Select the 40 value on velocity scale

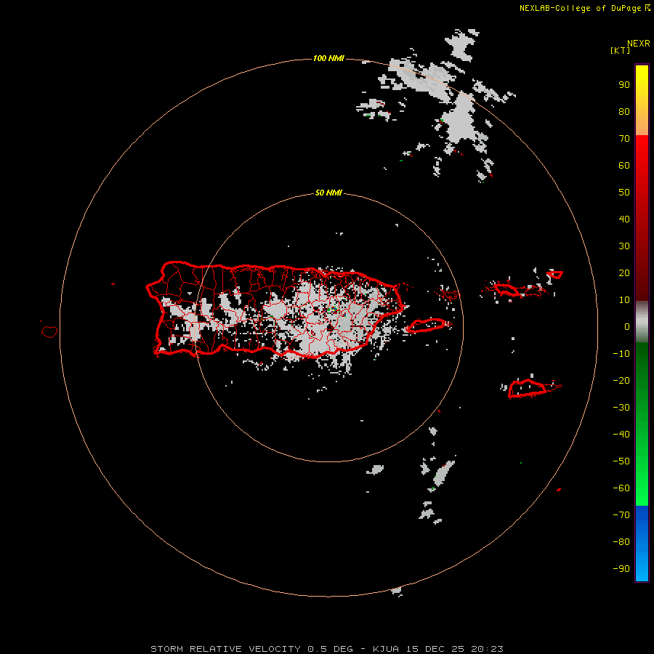point(624,219)
